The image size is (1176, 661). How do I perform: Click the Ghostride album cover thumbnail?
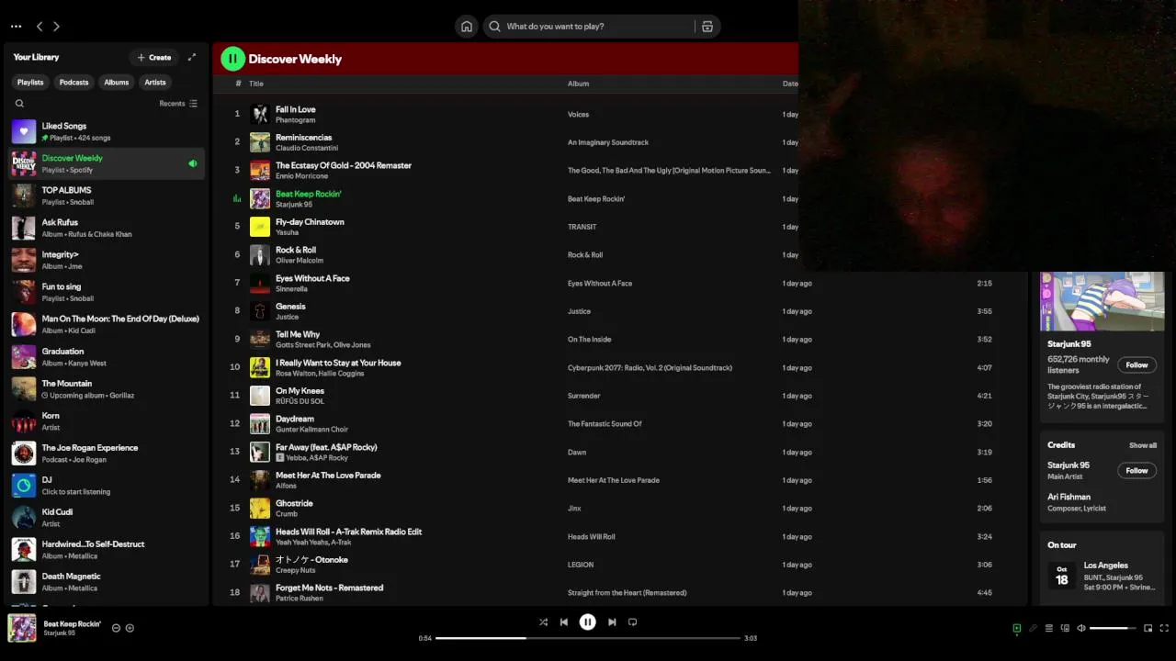pyautogui.click(x=260, y=508)
